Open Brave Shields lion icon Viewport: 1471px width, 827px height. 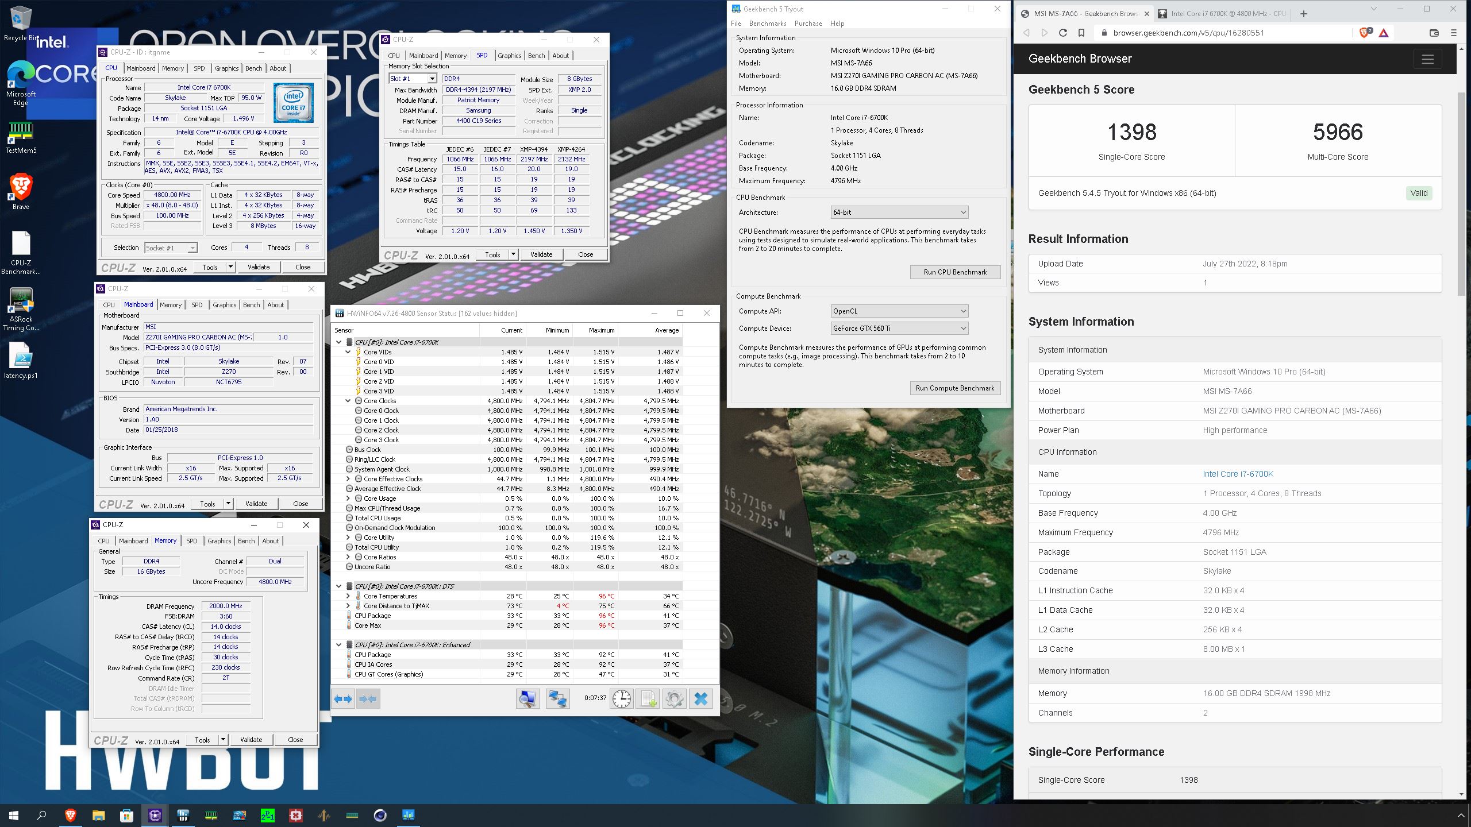tap(1365, 33)
